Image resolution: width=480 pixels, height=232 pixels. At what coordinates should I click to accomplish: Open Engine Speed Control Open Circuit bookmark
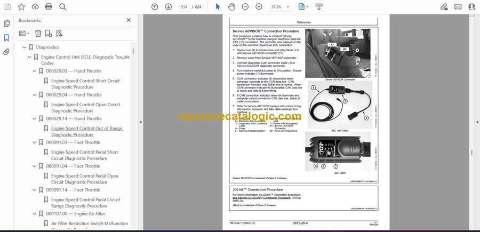click(85, 108)
